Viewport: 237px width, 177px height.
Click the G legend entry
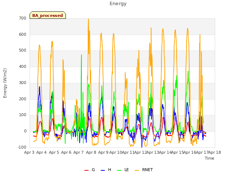tap(90, 170)
